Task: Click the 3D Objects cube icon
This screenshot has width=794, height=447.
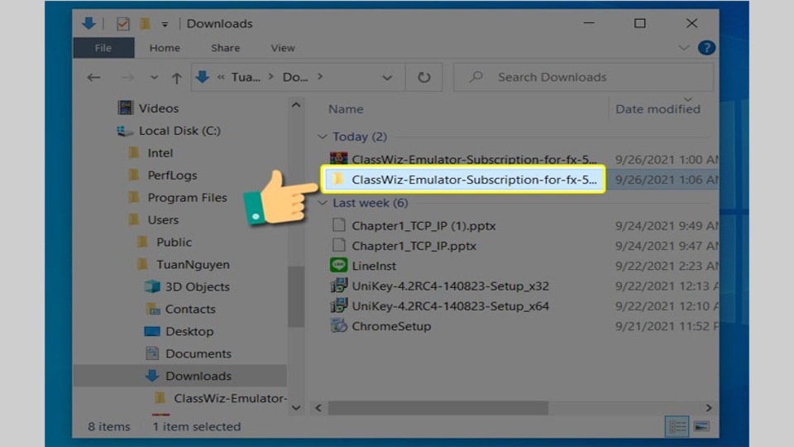Action: click(x=152, y=286)
